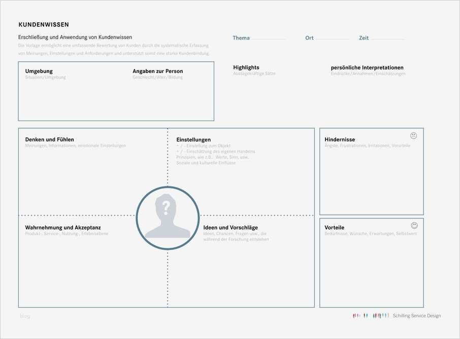Screen dimensions: 460x339
Task: Click the Vorteile box title
Action: tap(335, 228)
